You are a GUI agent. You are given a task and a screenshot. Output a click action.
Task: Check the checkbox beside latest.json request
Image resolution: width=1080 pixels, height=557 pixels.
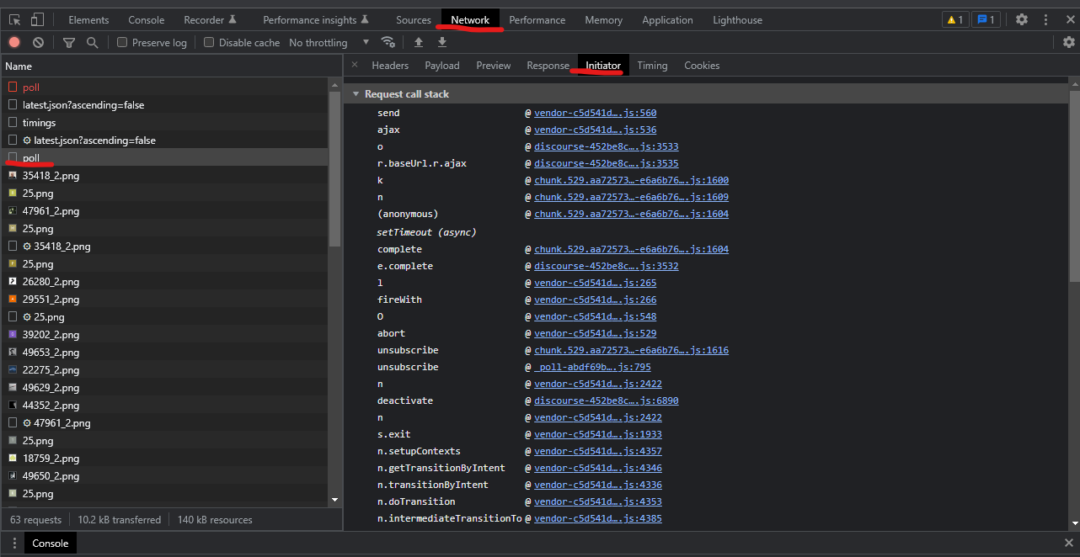pos(12,104)
